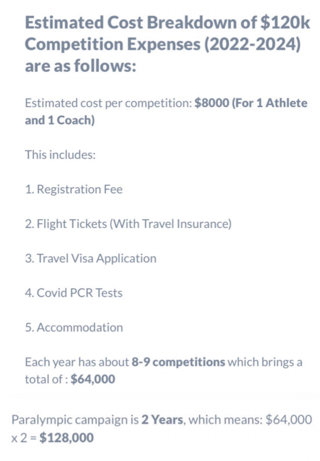Image resolution: width=320 pixels, height=461 pixels.
Task: Select list item '4. Covid PCR Tests'
Action: [x=74, y=293]
